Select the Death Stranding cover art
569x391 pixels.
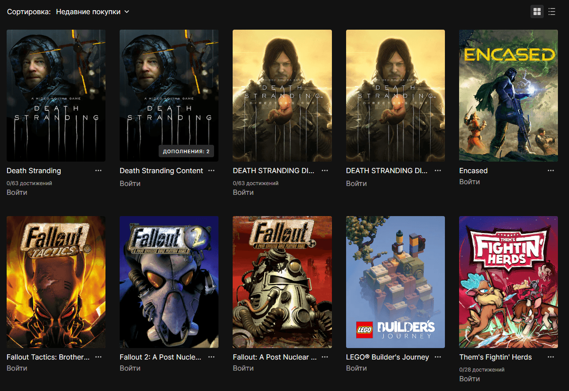(56, 96)
